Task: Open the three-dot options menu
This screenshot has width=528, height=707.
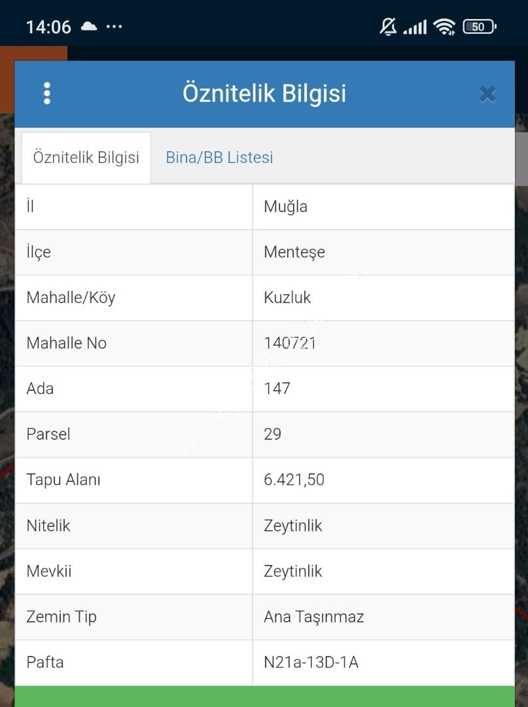Action: click(x=47, y=94)
